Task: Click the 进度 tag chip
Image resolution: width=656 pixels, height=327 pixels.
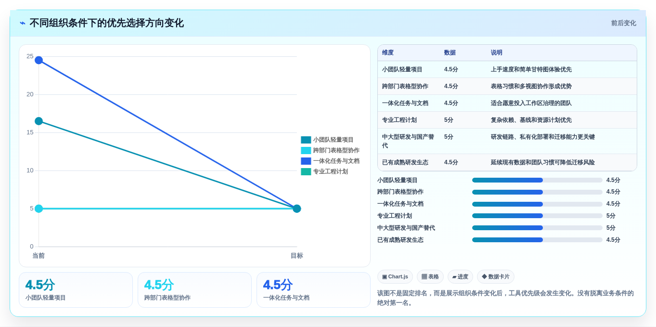Action: [460, 276]
